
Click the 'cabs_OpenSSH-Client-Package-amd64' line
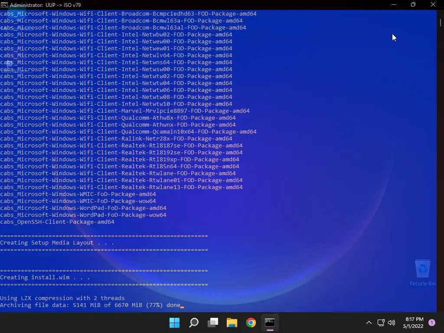coord(57,222)
